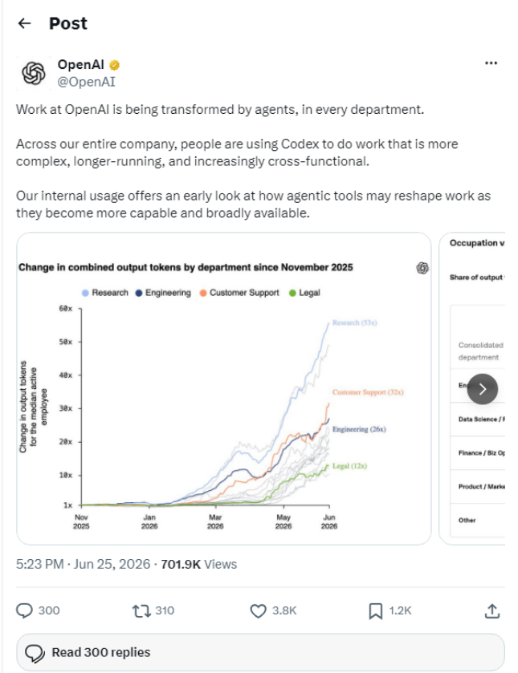The image size is (518, 673).
Task: Show next image with carousel arrow
Action: coord(483,389)
